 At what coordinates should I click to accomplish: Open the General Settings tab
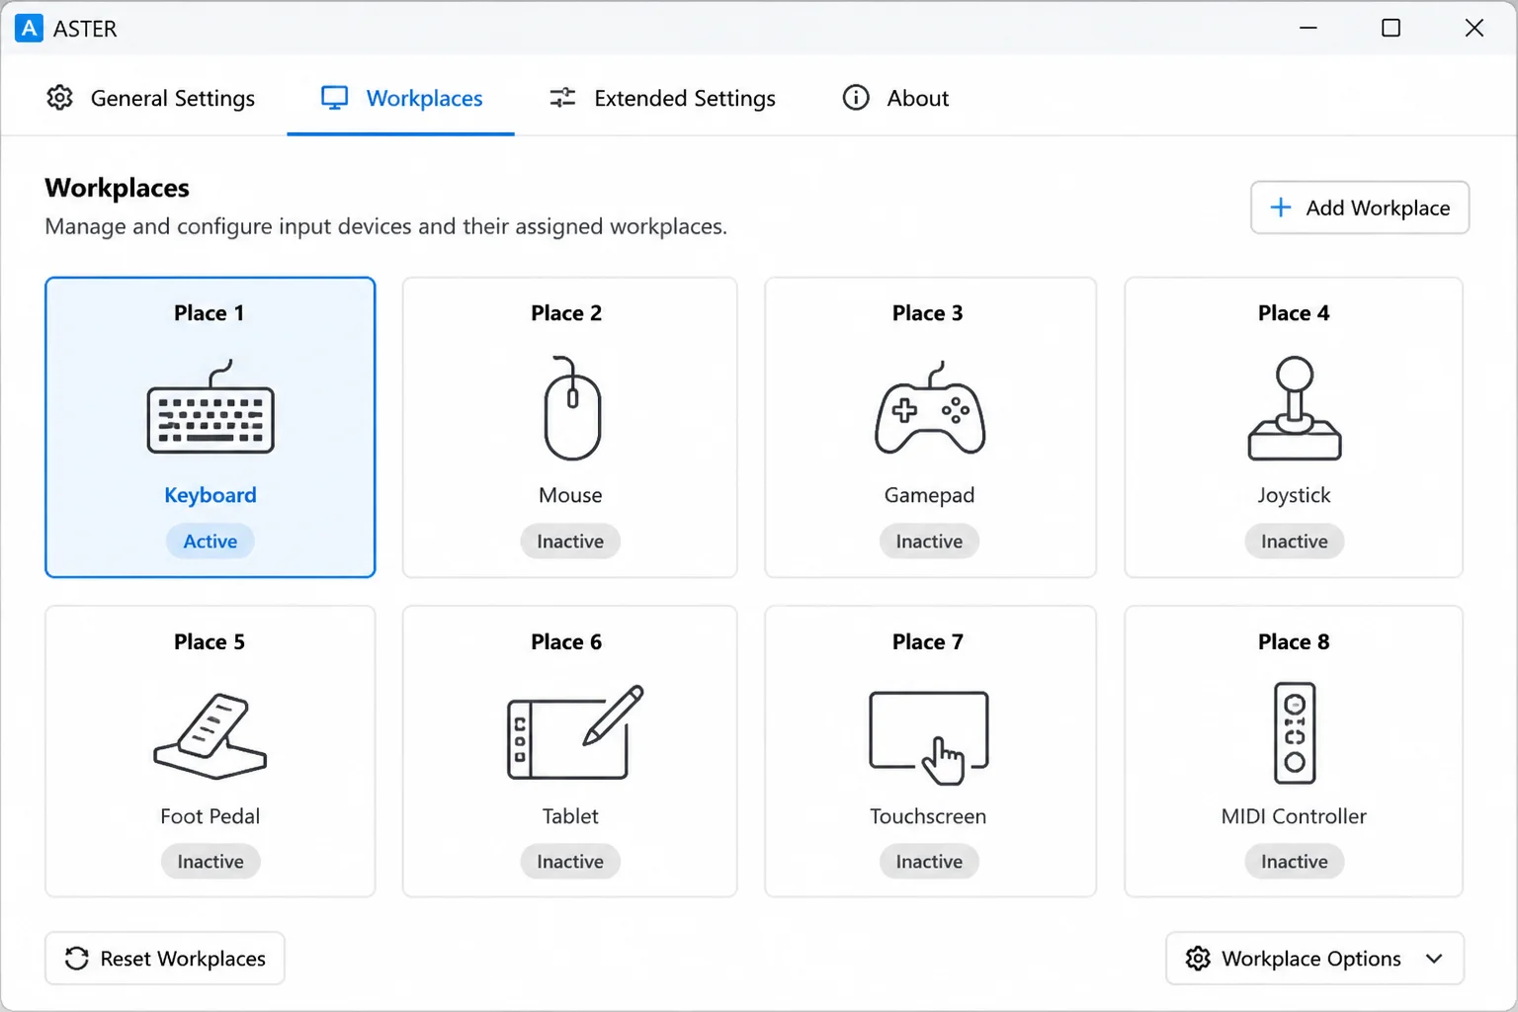click(x=151, y=98)
